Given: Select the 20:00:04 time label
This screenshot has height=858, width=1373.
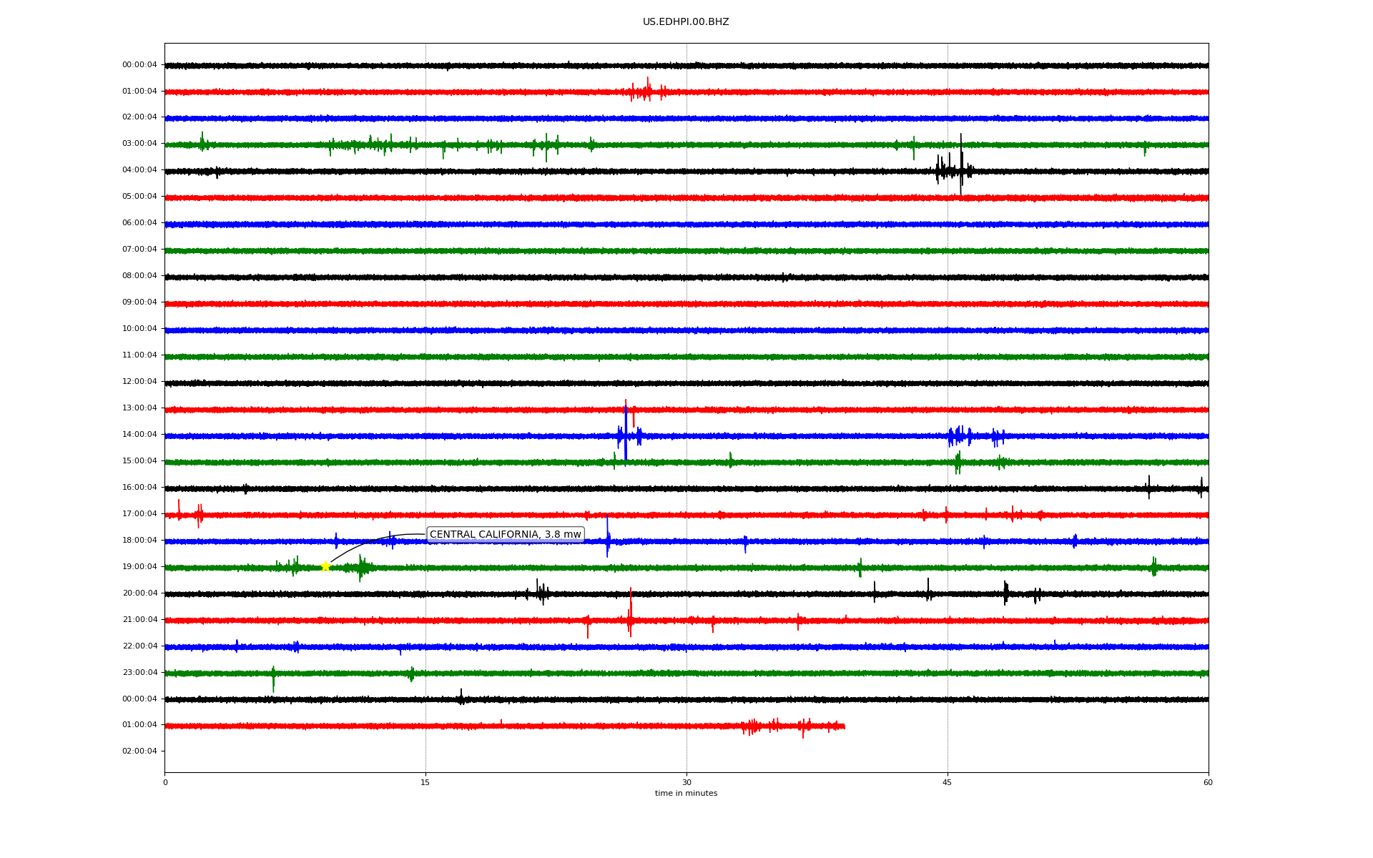Looking at the screenshot, I should 139,593.
